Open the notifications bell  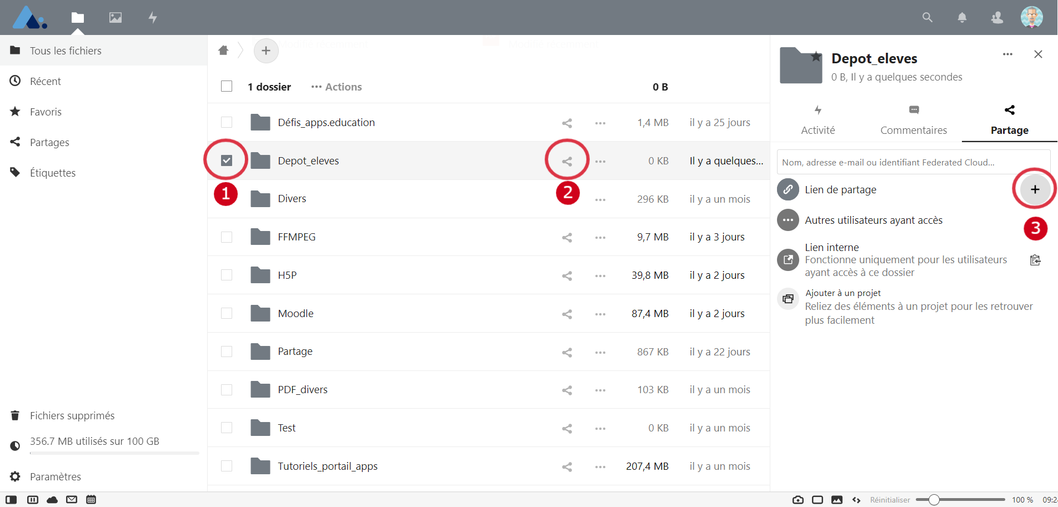click(x=962, y=17)
